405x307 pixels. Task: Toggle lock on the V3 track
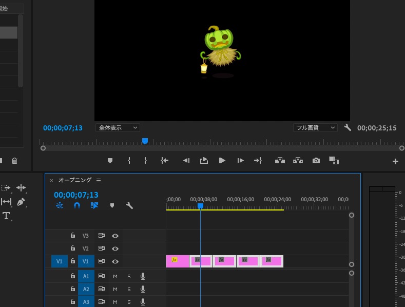pyautogui.click(x=73, y=236)
